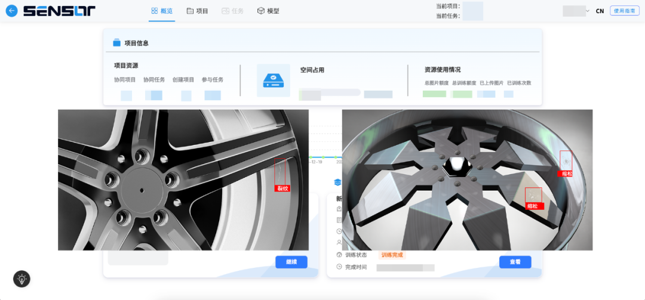Image resolution: width=645 pixels, height=300 pixels.
Task: Open the left wheel hub image
Action: coord(183,180)
